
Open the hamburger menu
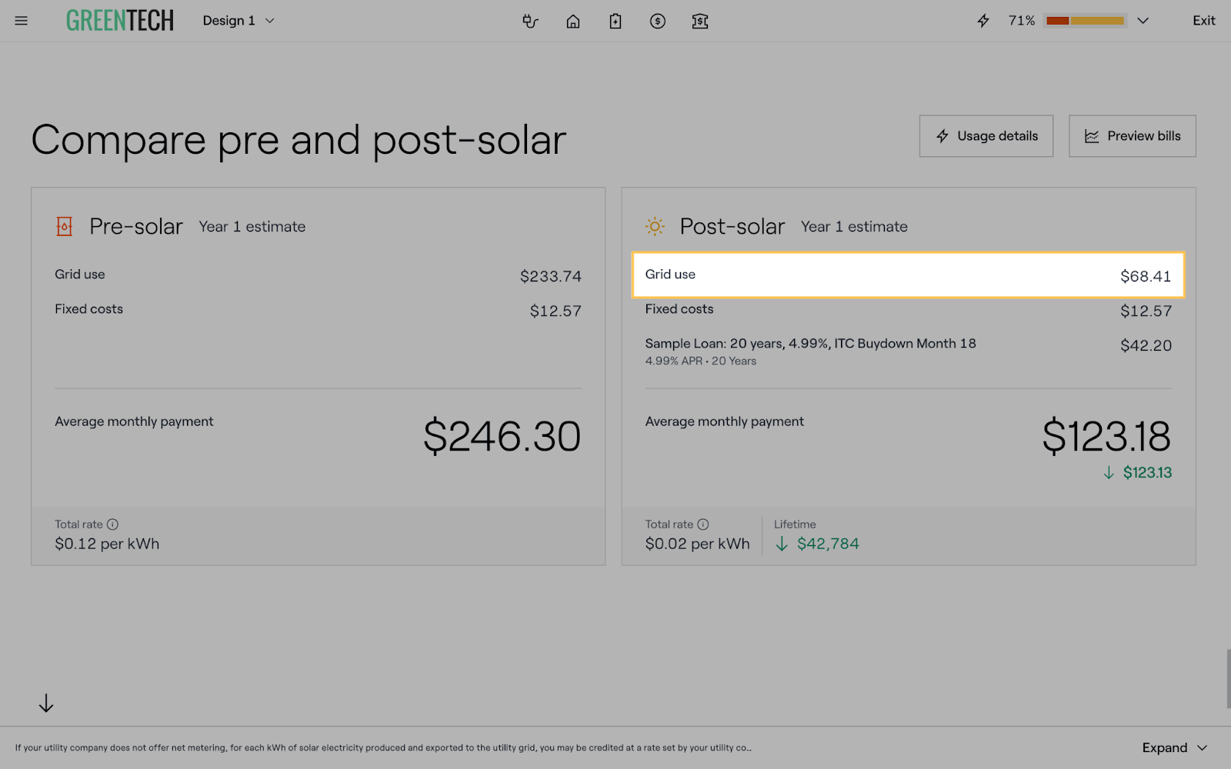click(22, 21)
